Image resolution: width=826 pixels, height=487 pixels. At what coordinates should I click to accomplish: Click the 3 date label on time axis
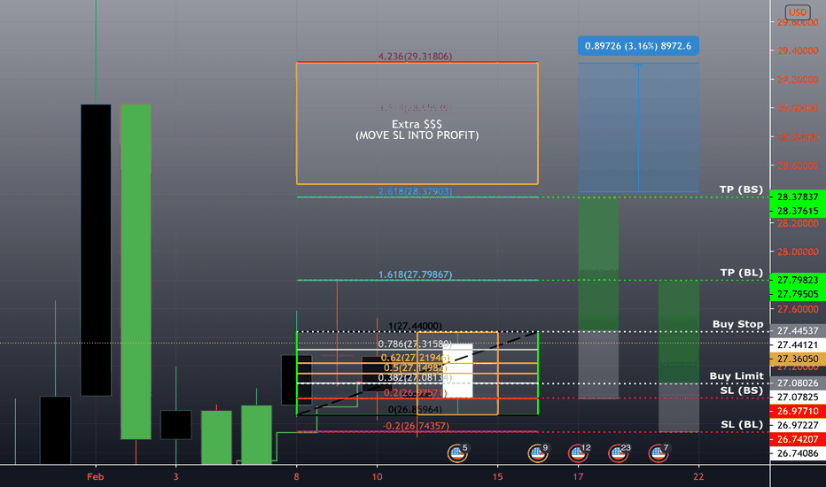click(x=176, y=476)
